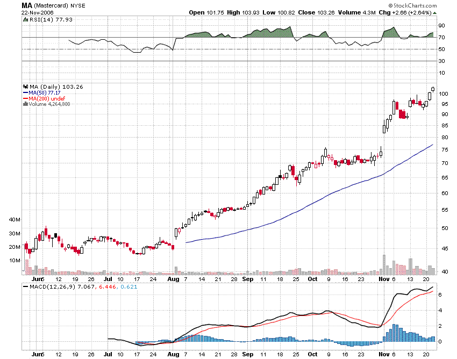
Task: Click the 'High 103.93' value
Action: click(243, 12)
